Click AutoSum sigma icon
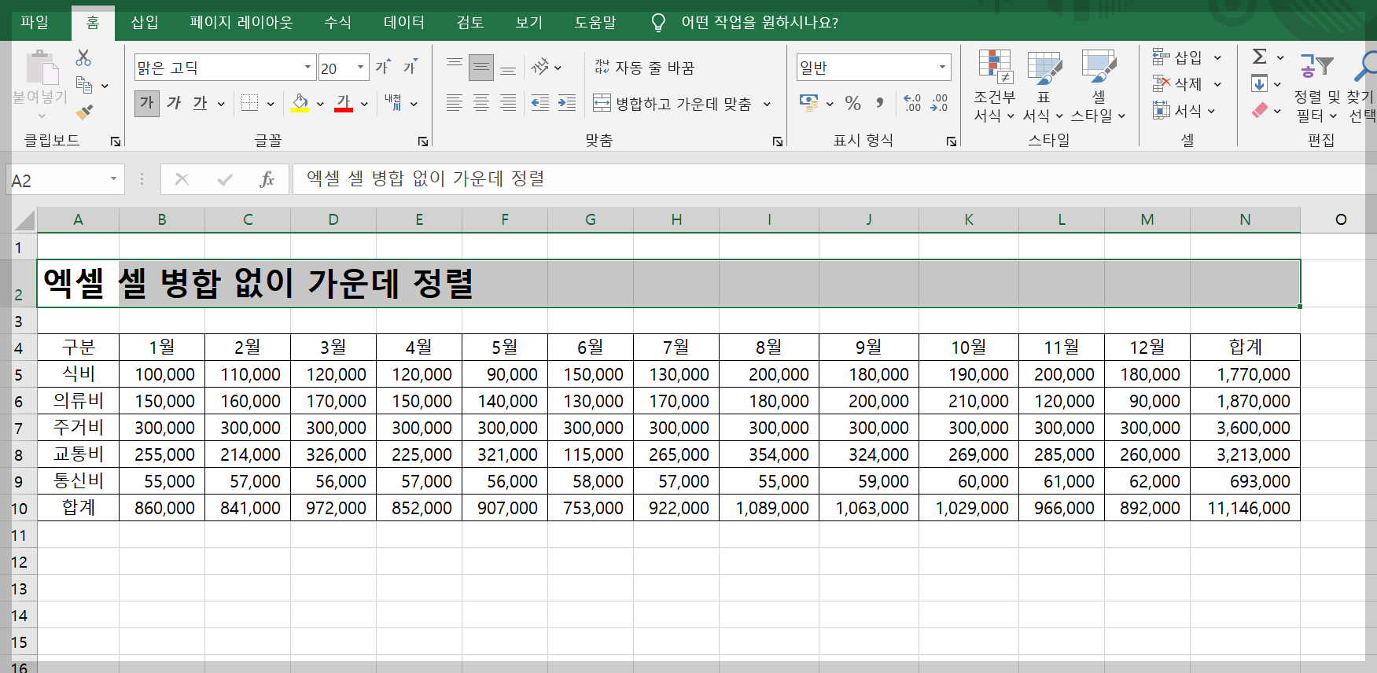 [x=1260, y=57]
